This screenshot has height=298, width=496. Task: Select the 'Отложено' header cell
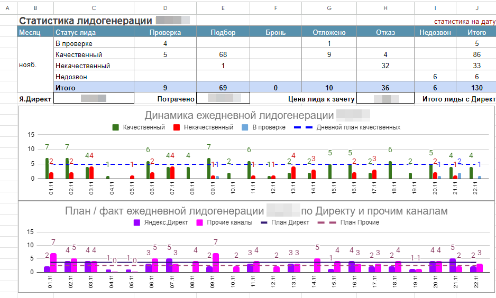click(x=329, y=32)
